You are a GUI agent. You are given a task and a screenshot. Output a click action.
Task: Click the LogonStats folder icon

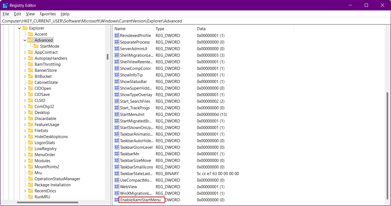click(x=30, y=143)
